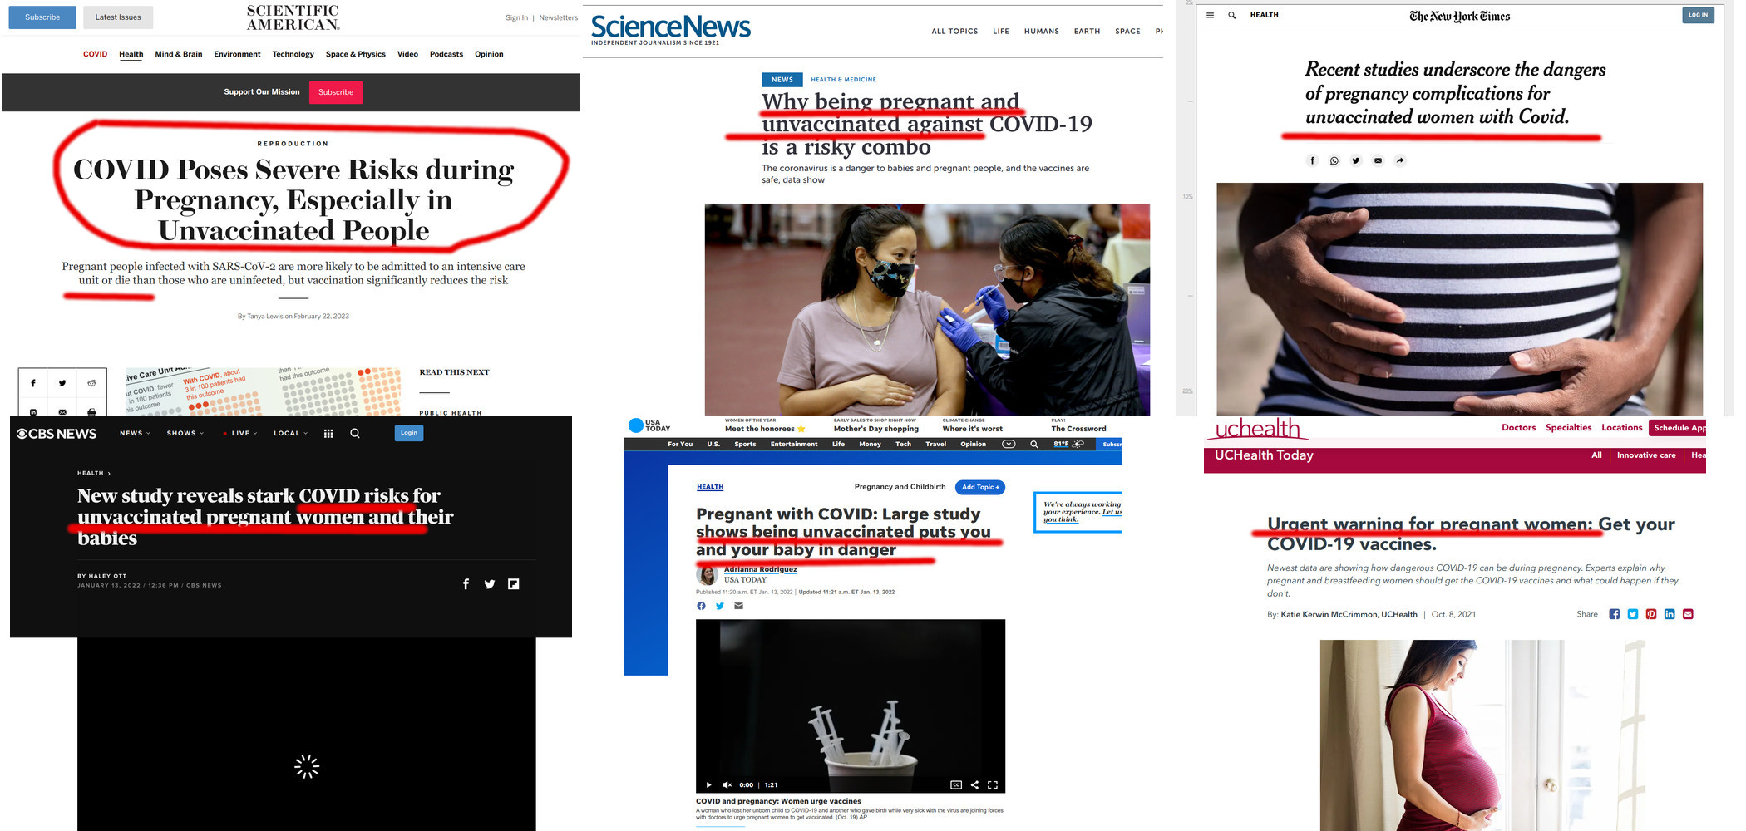The image size is (1746, 831).
Task: Mute the USA Today video player
Action: [727, 784]
